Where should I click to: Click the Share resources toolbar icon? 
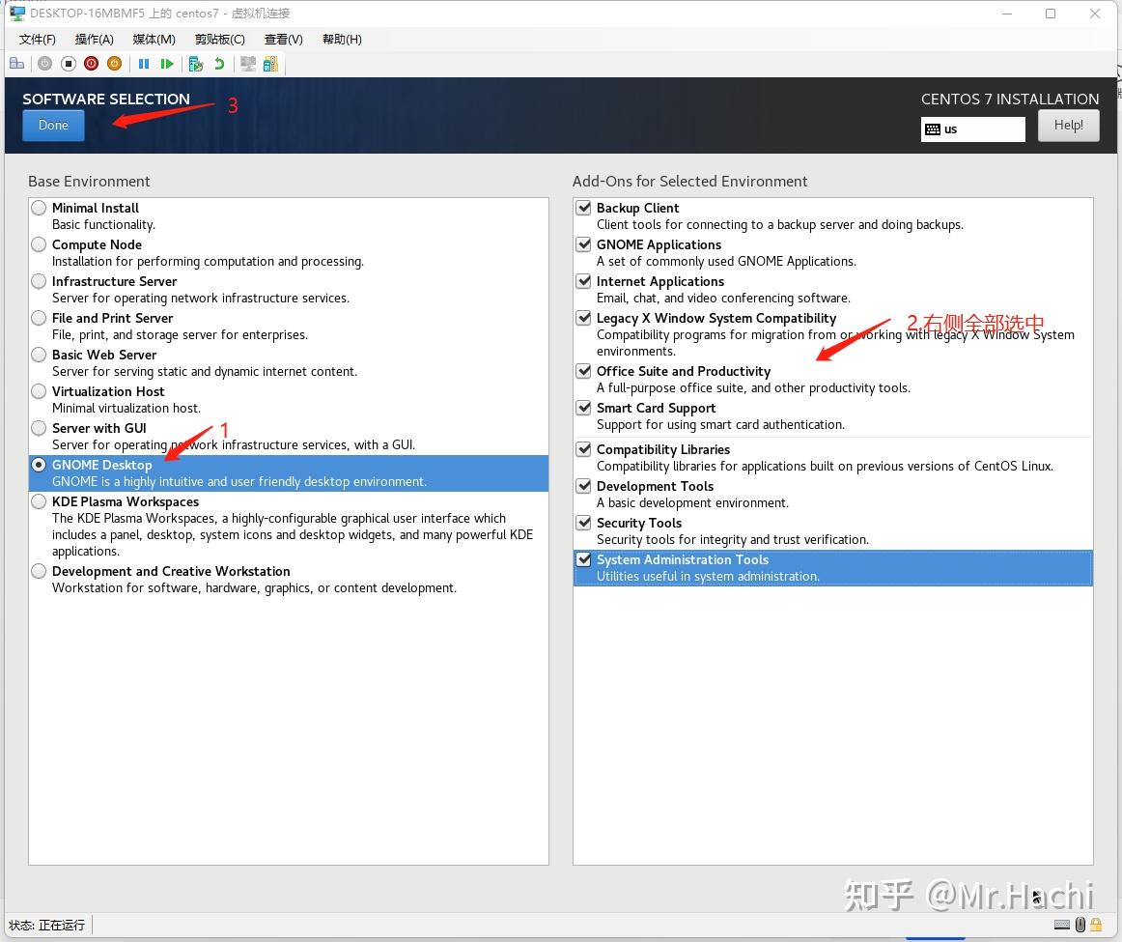(270, 64)
